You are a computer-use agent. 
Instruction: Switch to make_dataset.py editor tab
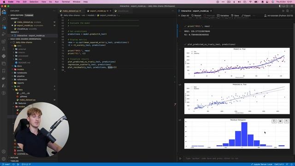point(71,11)
